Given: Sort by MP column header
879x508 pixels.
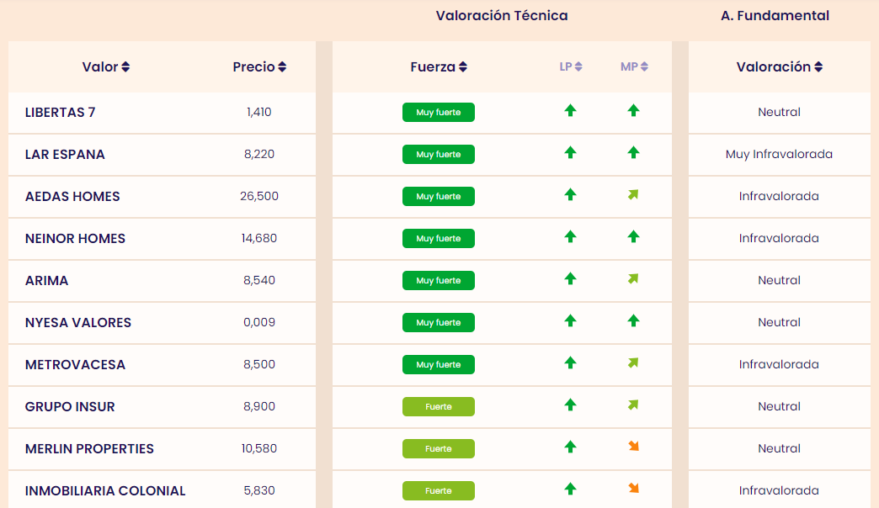Looking at the screenshot, I should point(634,67).
